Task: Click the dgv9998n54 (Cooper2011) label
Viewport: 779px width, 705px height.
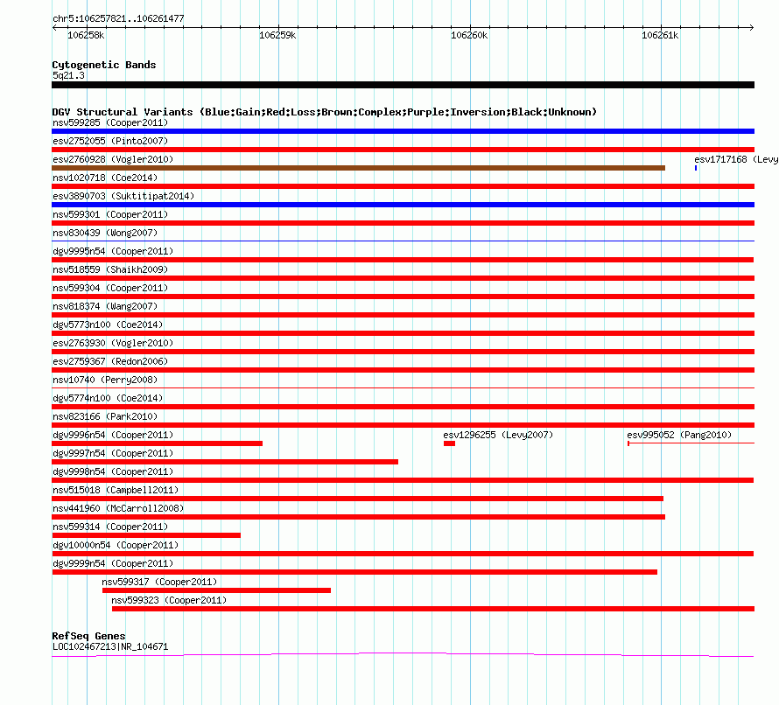Action: click(x=113, y=471)
